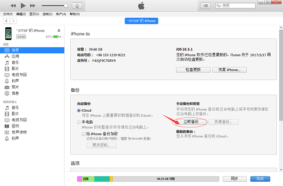Go back with the left arrow

click(x=6, y=21)
